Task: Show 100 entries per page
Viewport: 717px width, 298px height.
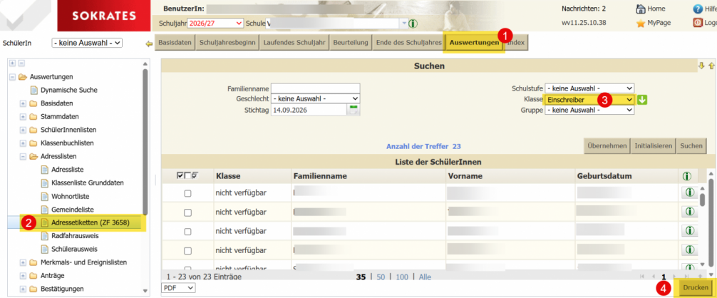Action: click(x=402, y=277)
